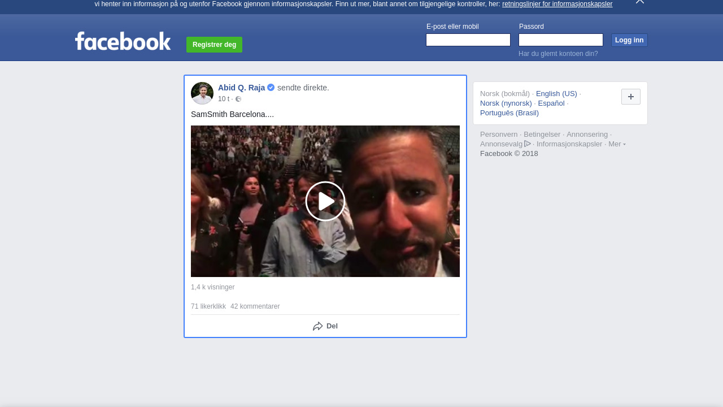Image resolution: width=723 pixels, height=407 pixels.
Task: Open the Informasjonskapsler footer link
Action: (x=569, y=144)
